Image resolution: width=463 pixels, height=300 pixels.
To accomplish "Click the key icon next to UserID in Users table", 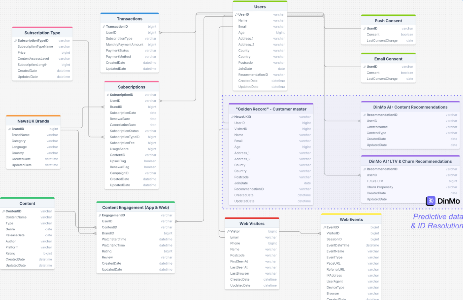I will point(236,14).
